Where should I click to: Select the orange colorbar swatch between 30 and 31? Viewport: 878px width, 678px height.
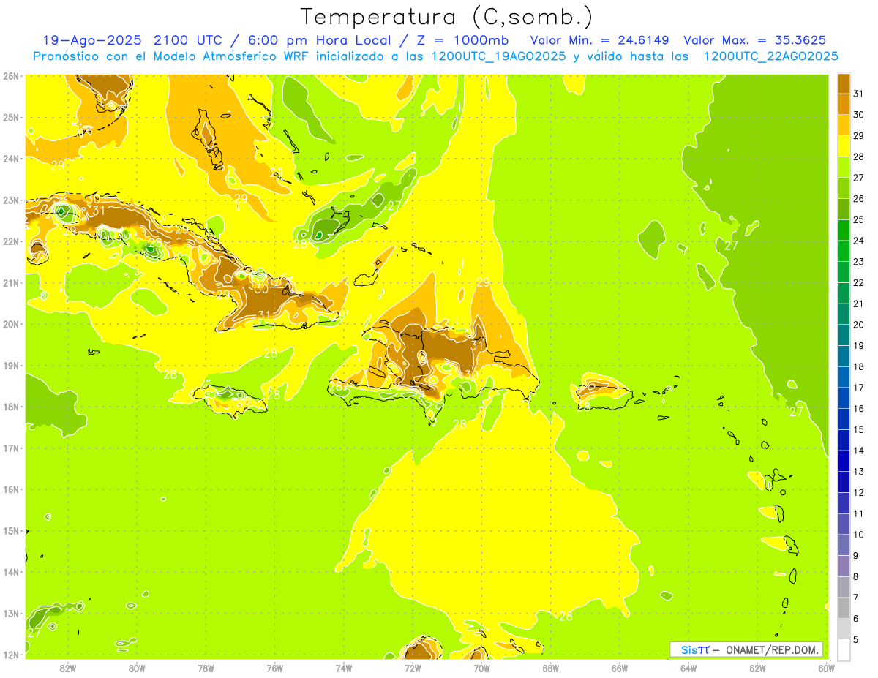point(844,105)
